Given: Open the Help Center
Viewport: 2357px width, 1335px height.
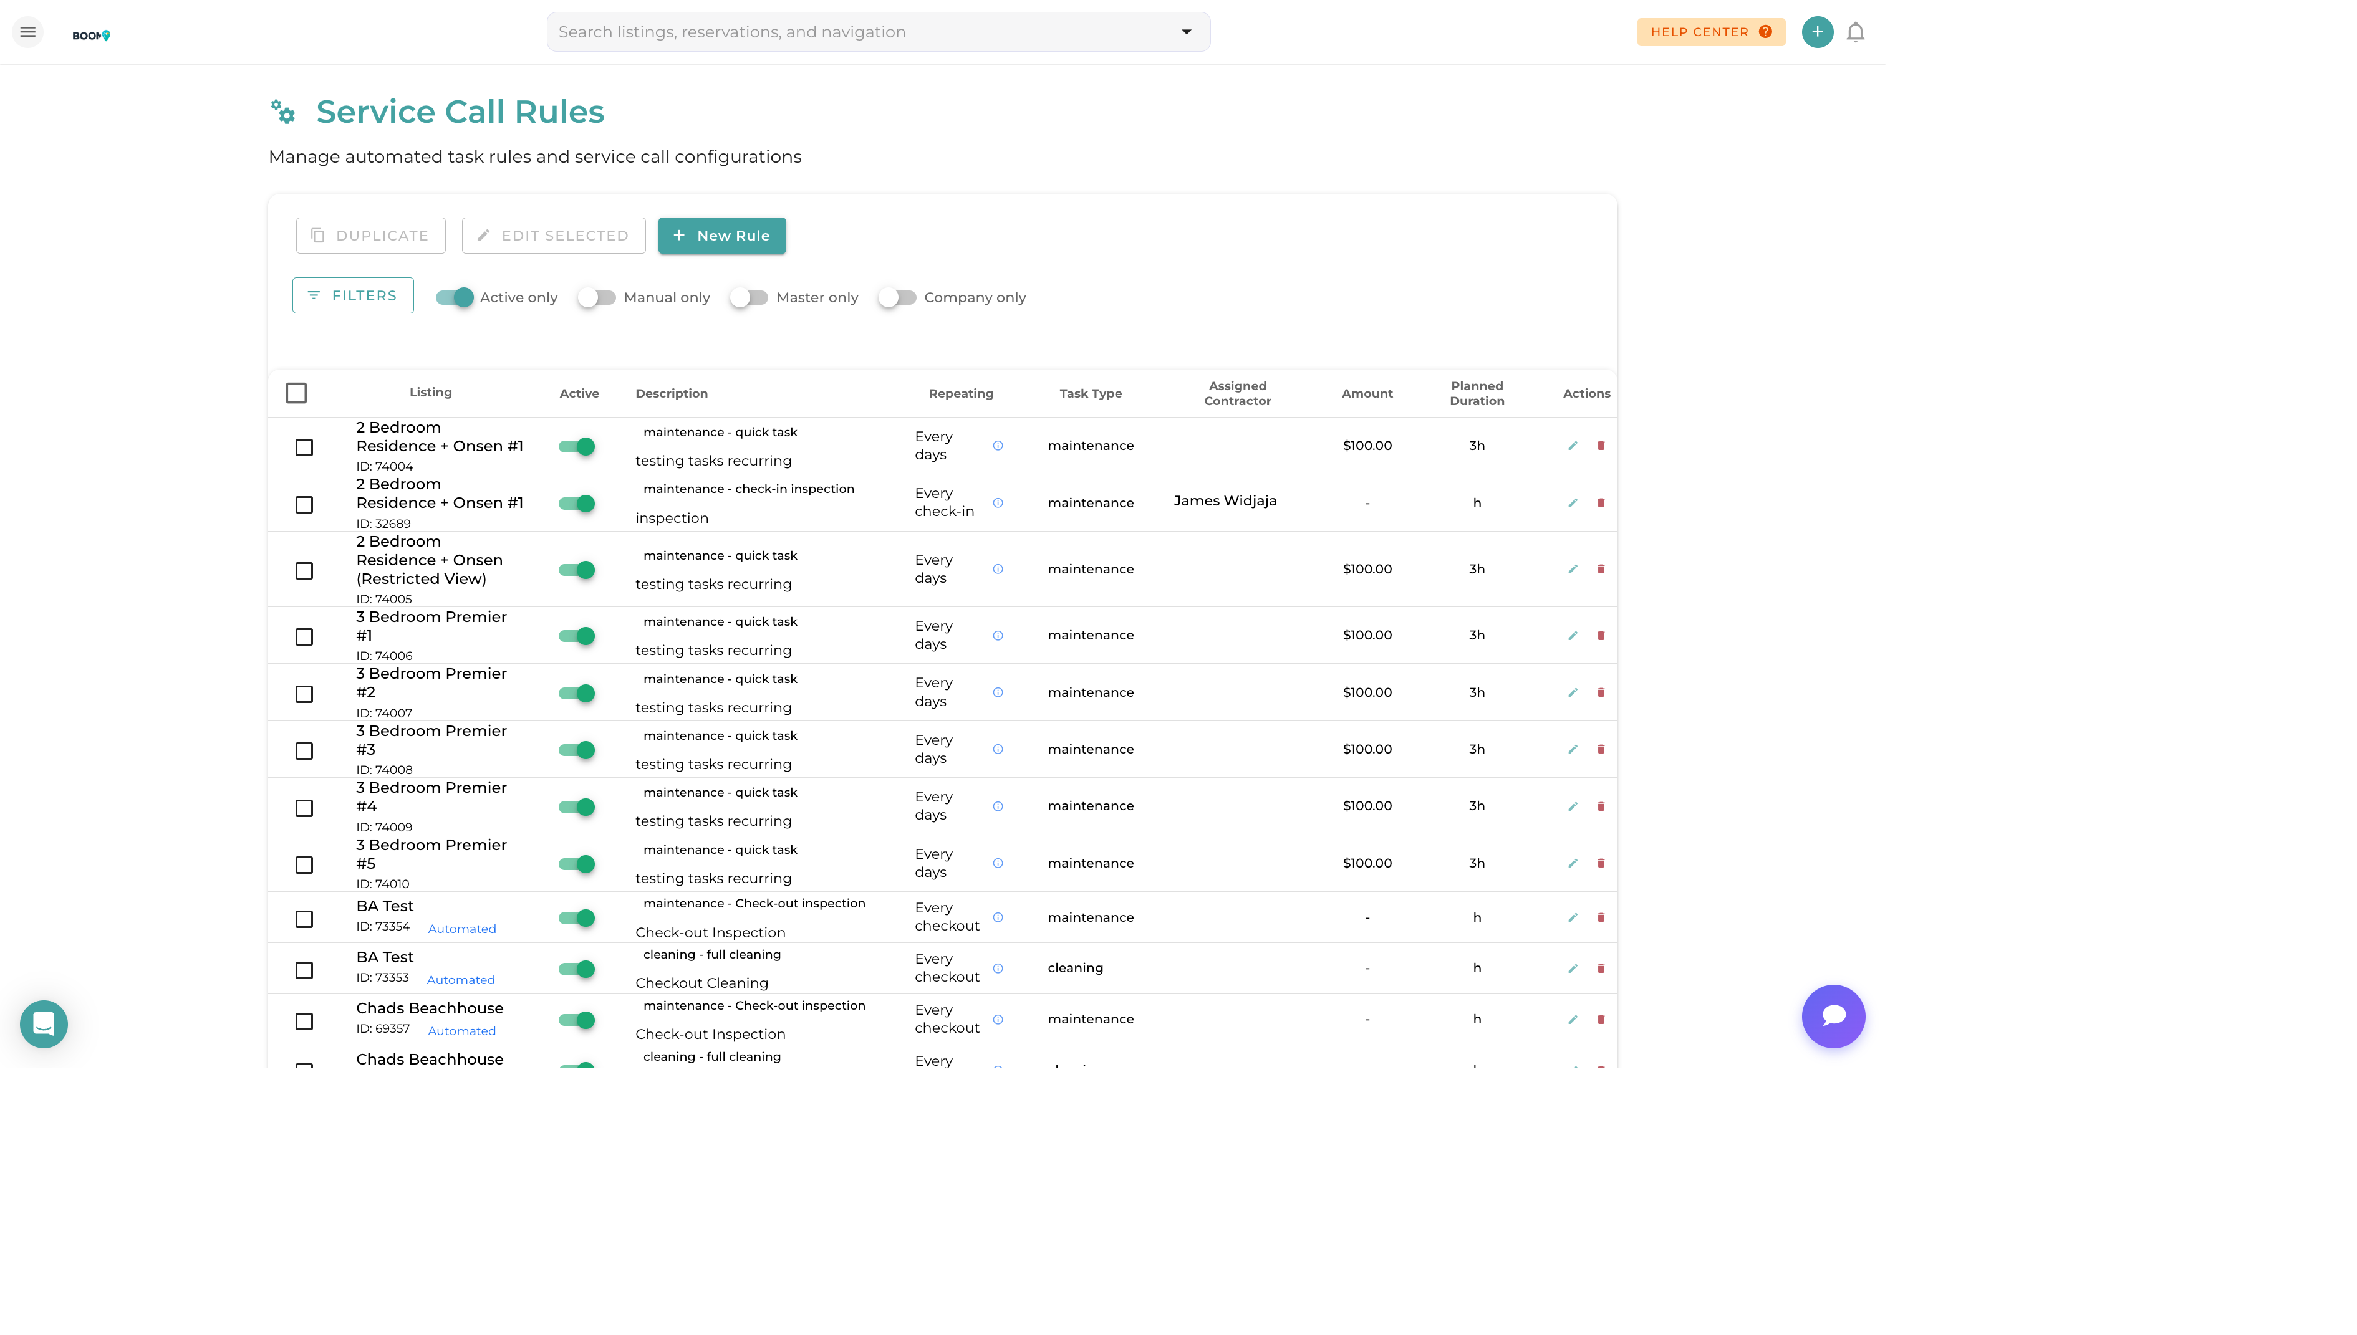Looking at the screenshot, I should pos(1710,31).
